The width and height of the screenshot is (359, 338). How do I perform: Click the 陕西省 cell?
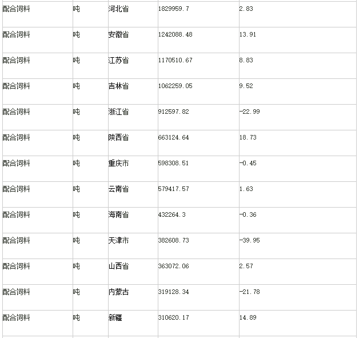(118, 138)
